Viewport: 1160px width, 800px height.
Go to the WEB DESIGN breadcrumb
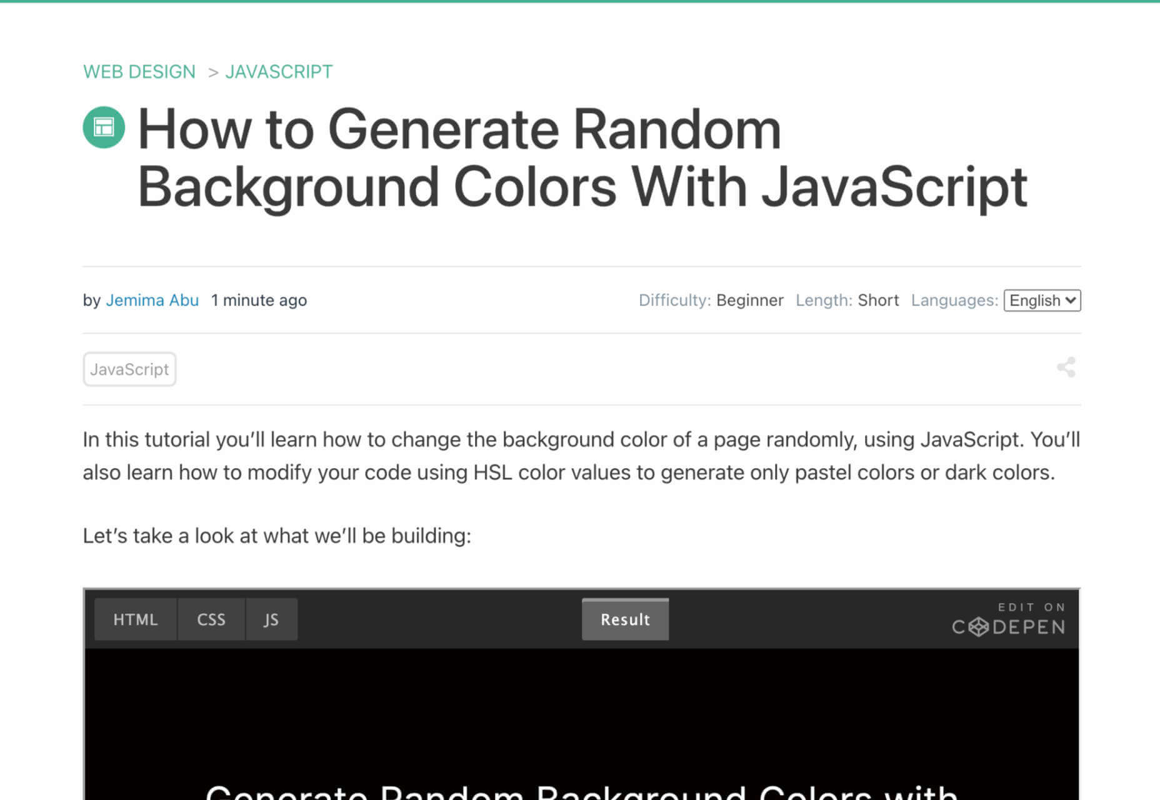pyautogui.click(x=139, y=72)
